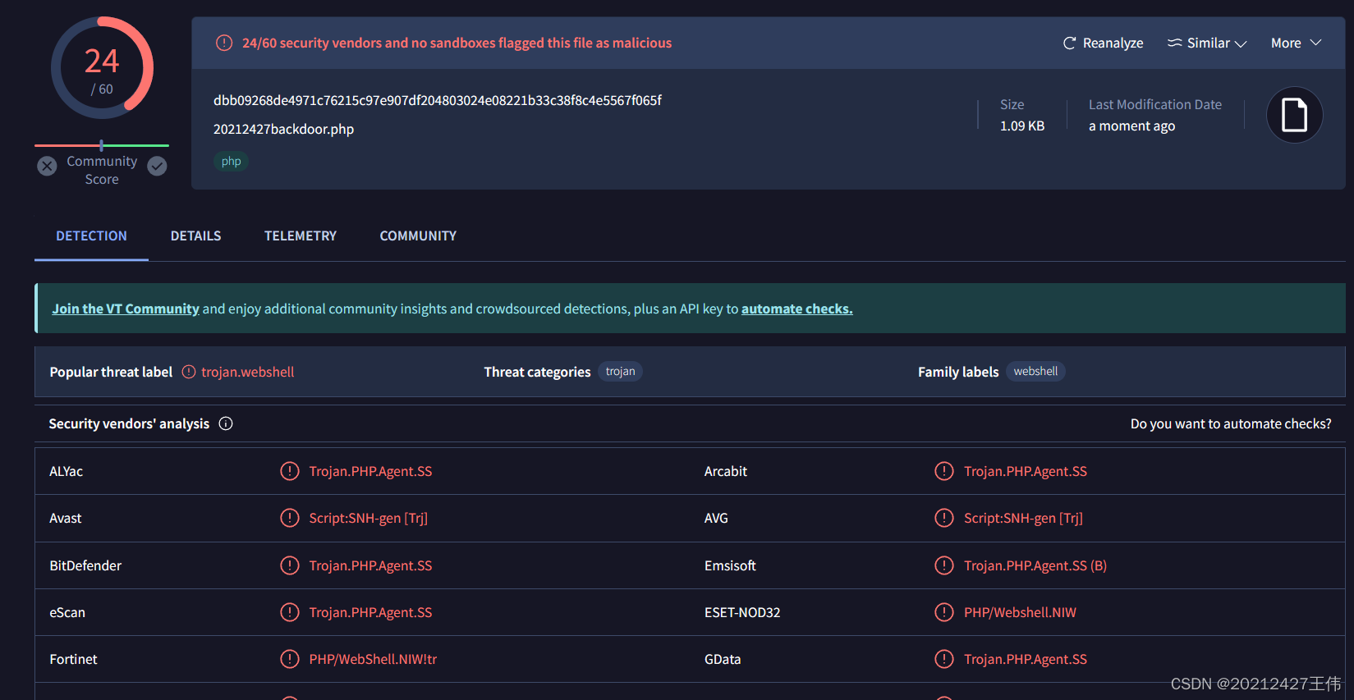Click the popular threat label alert icon
1354x700 pixels.
coord(189,372)
